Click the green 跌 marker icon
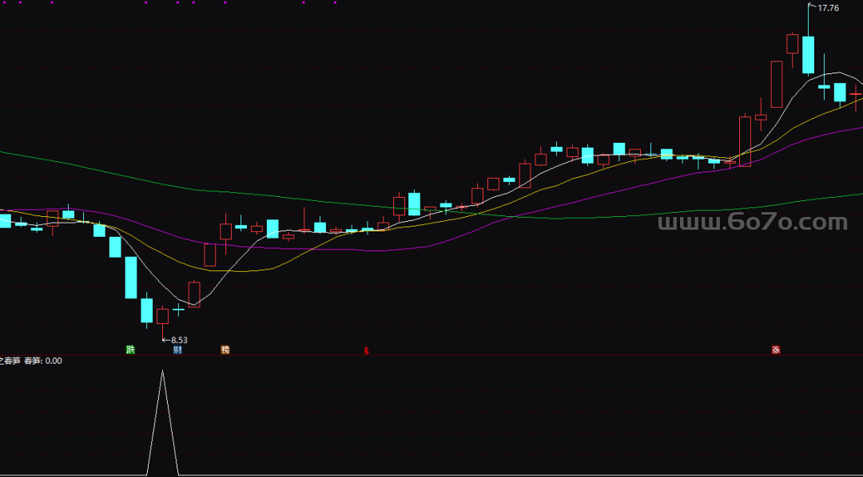 click(130, 349)
